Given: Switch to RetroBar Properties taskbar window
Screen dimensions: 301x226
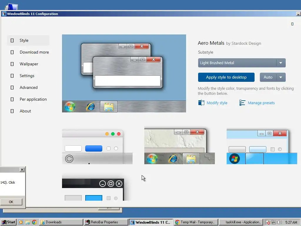Looking at the screenshot, I should coord(106,222).
